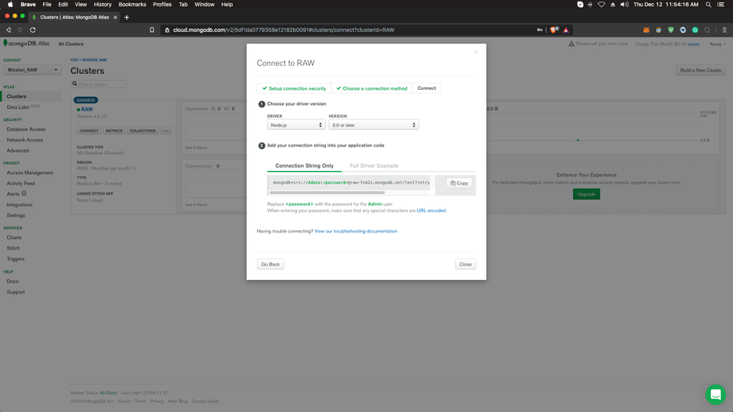This screenshot has width=733, height=412.
Task: Close the Connect to RAW dialog with X
Action: pos(476,52)
